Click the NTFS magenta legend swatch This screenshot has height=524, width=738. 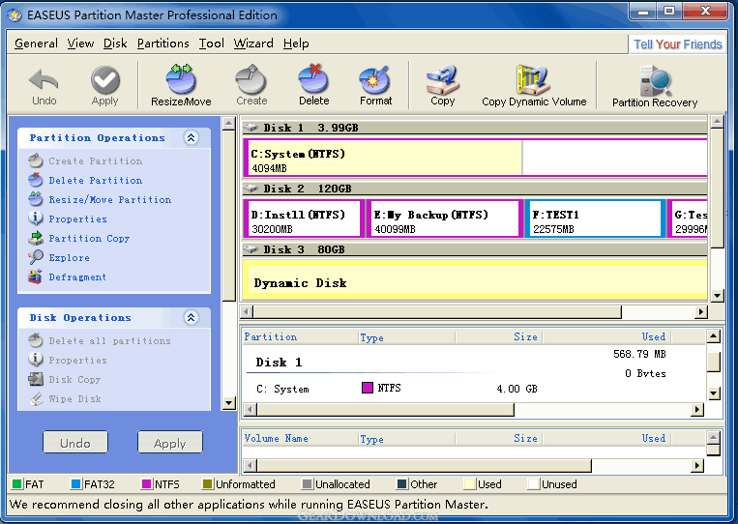147,484
